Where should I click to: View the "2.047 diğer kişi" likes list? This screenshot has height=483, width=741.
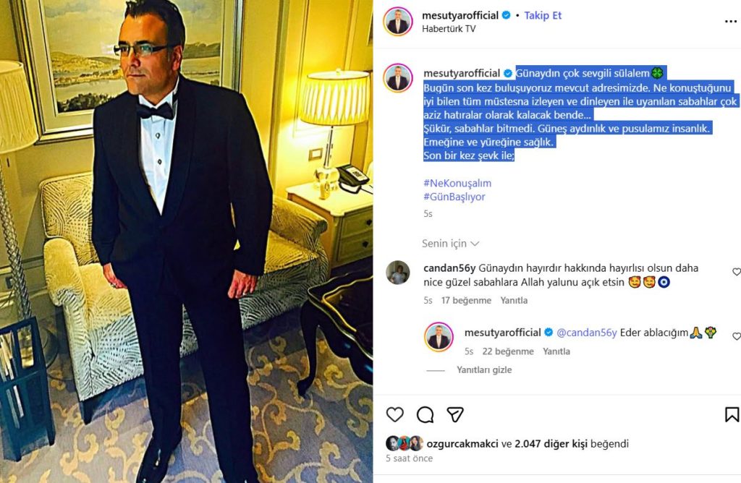tap(551, 444)
